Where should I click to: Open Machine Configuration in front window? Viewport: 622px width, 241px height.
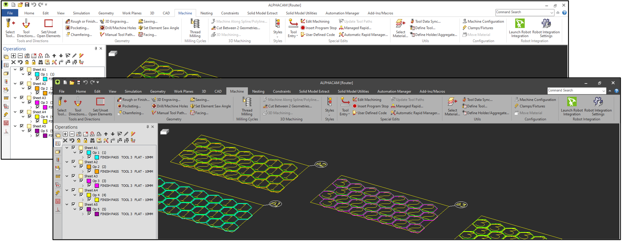pos(535,100)
